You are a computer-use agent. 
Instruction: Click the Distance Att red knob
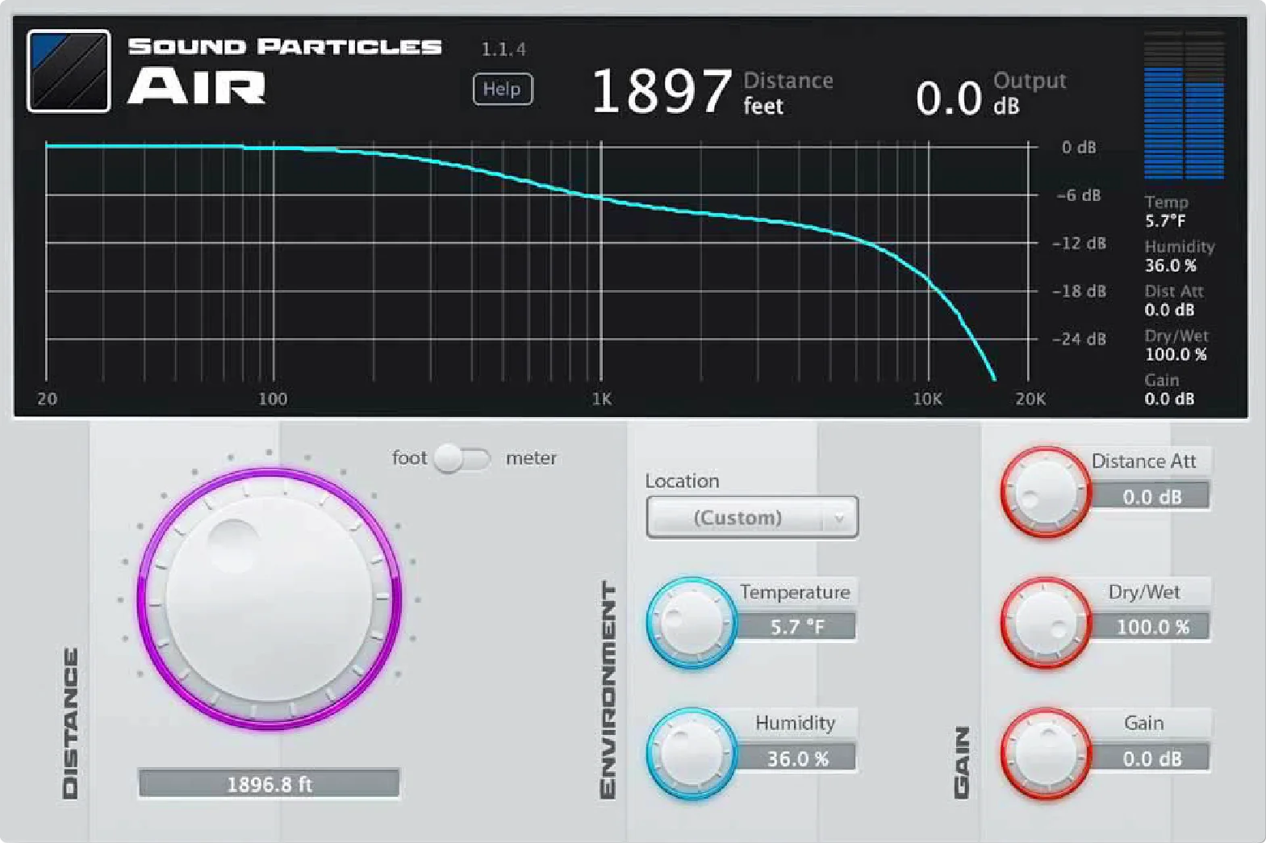pyautogui.click(x=1046, y=492)
